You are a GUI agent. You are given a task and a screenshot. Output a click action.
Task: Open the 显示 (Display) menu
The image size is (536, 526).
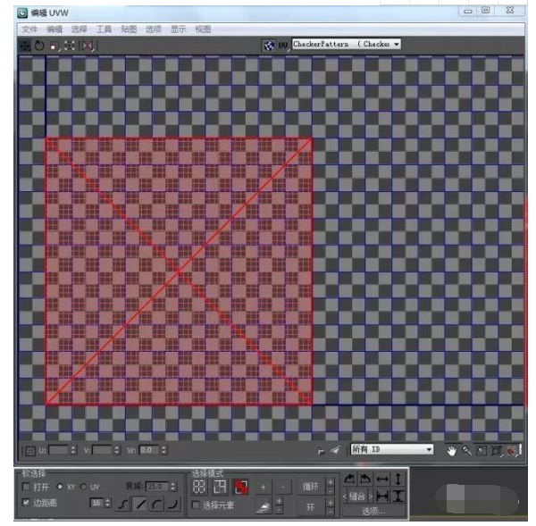pos(179,29)
